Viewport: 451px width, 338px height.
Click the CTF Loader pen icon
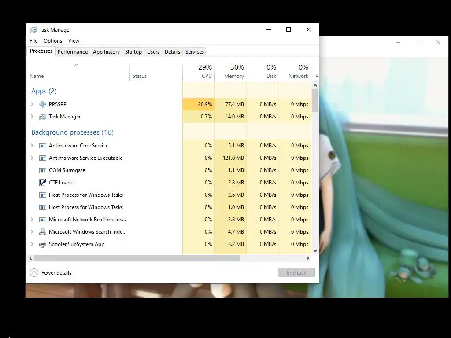43,183
